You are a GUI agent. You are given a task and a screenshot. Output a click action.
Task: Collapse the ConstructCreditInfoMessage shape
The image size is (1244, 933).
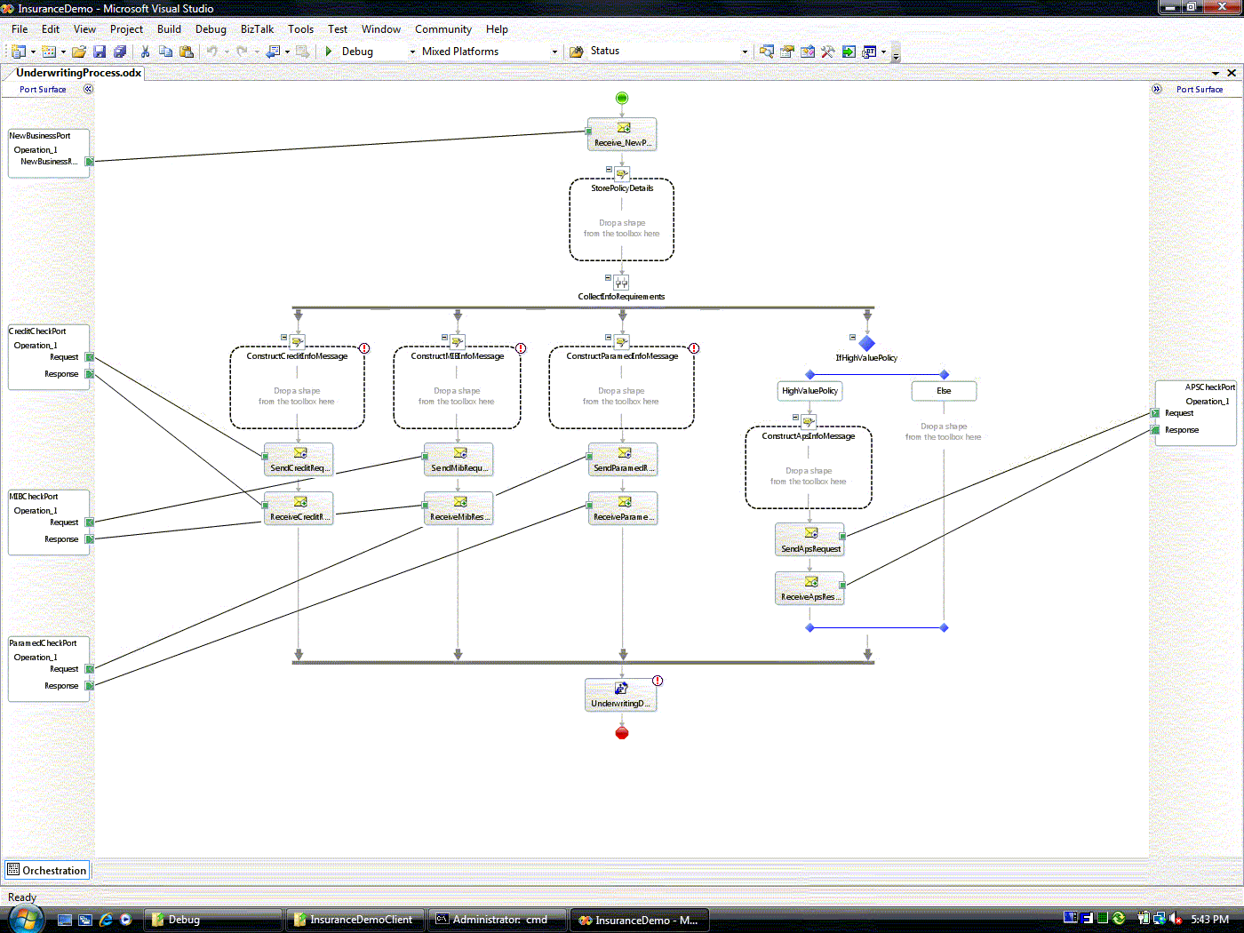point(284,337)
